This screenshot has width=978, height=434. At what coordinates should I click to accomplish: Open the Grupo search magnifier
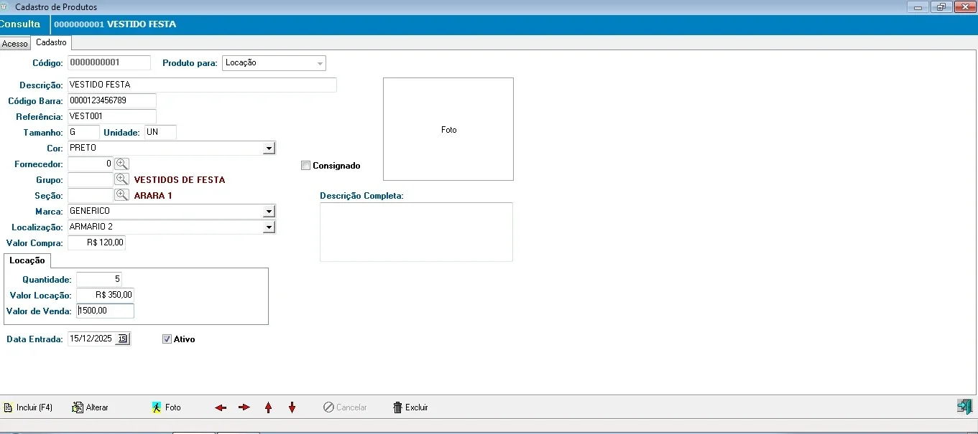tap(122, 179)
